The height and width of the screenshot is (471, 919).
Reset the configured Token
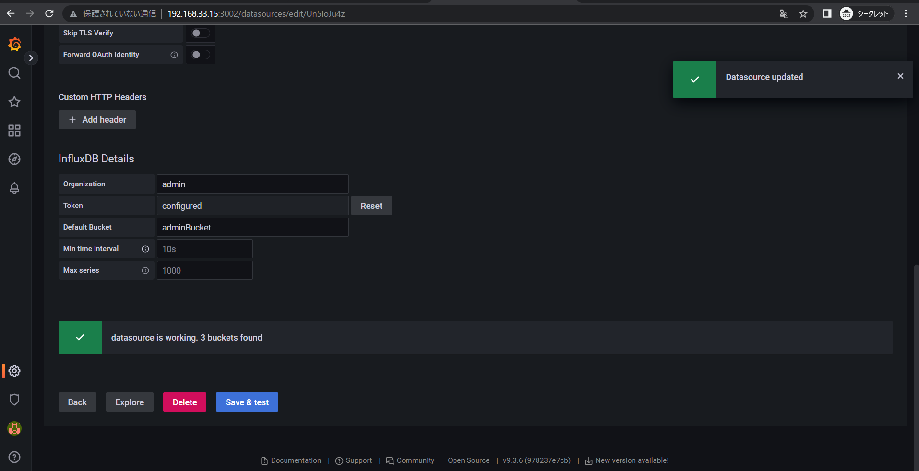(371, 206)
